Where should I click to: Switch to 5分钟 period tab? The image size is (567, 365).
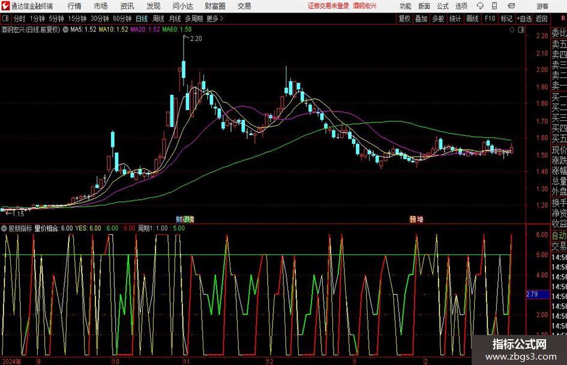point(56,19)
